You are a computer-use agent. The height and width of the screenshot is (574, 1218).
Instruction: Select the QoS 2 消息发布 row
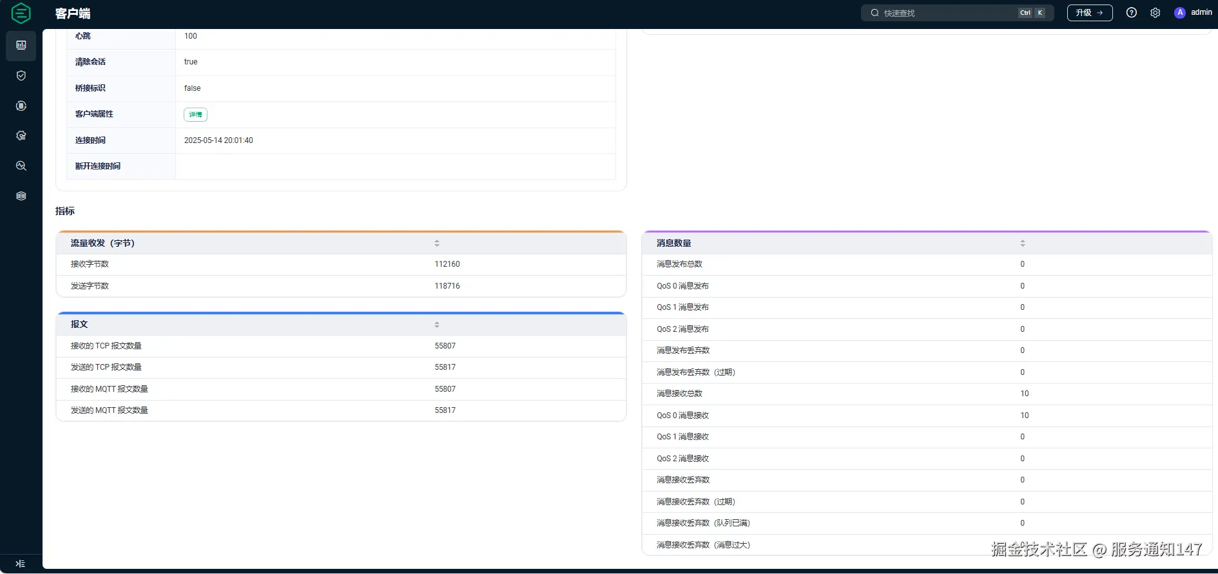tap(927, 329)
